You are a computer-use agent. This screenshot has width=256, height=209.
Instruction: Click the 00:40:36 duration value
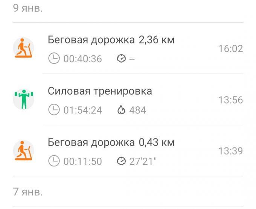[82, 59]
